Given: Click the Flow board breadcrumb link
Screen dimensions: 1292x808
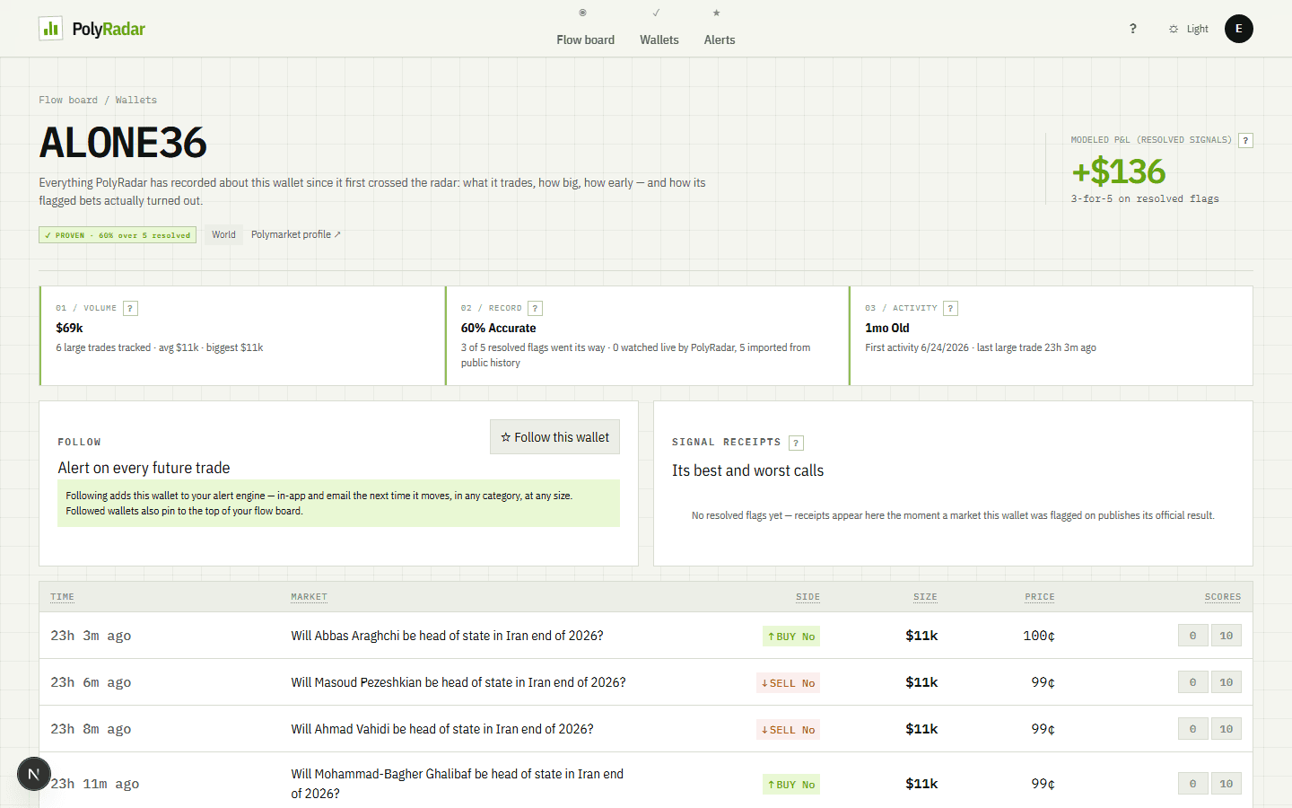Looking at the screenshot, I should pos(68,100).
